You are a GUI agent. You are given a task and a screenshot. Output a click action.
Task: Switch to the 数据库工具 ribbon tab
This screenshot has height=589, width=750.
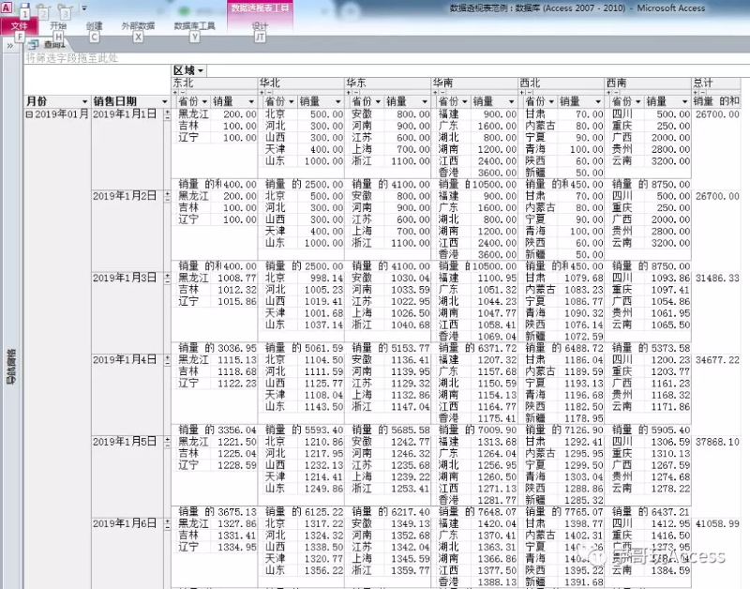pos(194,26)
